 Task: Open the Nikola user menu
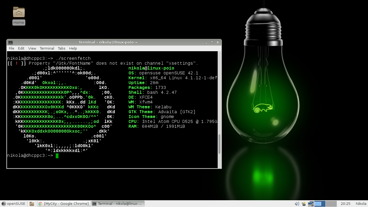(361, 204)
